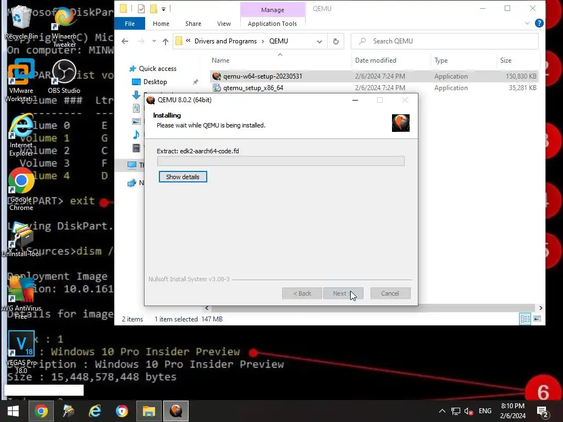Image resolution: width=563 pixels, height=422 pixels.
Task: Open Chrome from the taskbar
Action: [x=41, y=411]
